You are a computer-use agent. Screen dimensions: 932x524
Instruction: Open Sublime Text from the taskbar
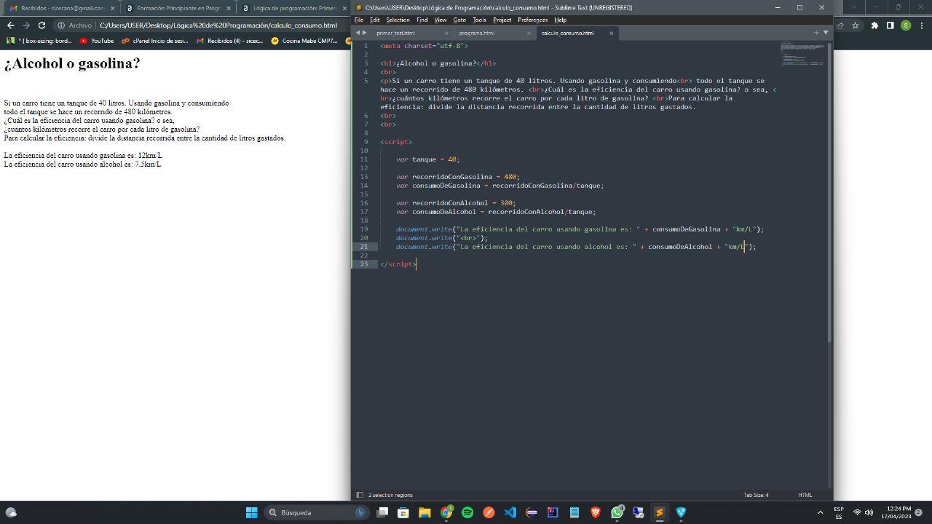click(659, 512)
